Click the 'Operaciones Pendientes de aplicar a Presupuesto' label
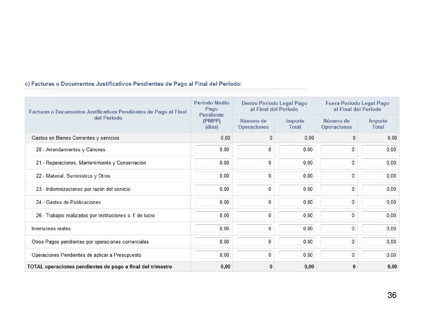The height and width of the screenshot is (316, 422). coord(87,255)
